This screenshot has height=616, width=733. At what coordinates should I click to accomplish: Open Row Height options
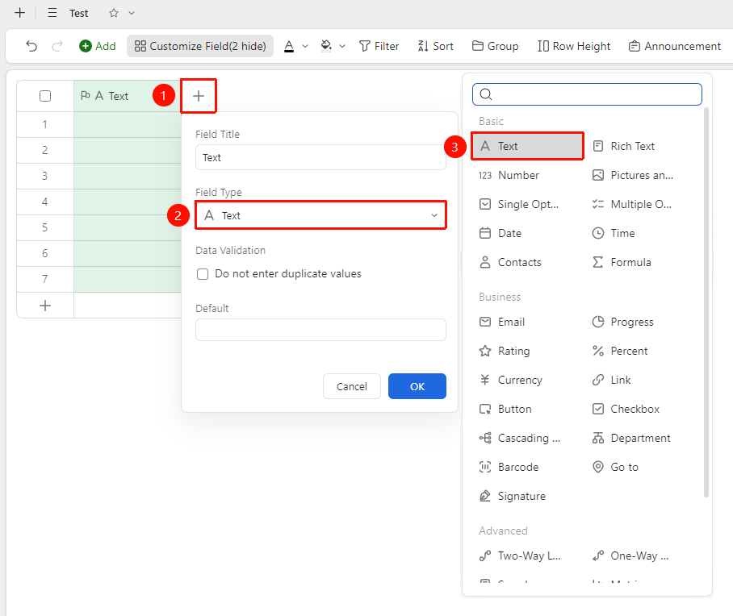574,46
